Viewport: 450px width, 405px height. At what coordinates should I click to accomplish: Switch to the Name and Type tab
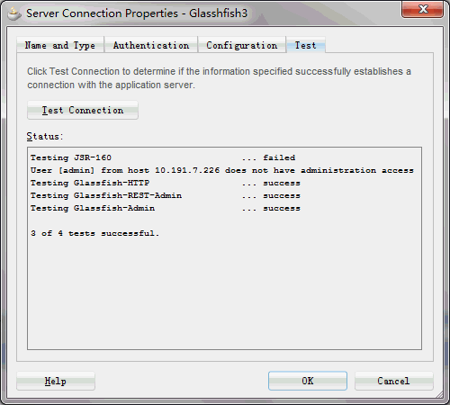[x=60, y=45]
